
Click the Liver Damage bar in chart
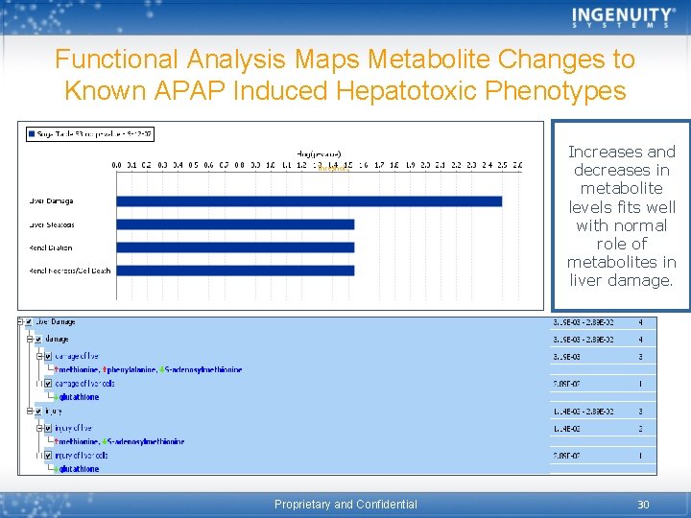pos(309,201)
